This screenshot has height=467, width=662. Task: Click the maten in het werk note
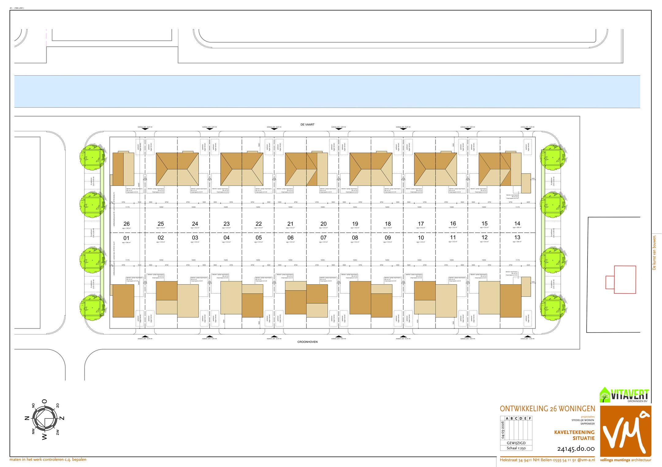pyautogui.click(x=48, y=459)
